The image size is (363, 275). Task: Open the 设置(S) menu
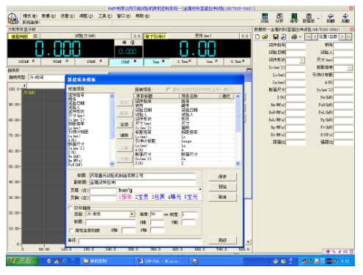(x=67, y=16)
